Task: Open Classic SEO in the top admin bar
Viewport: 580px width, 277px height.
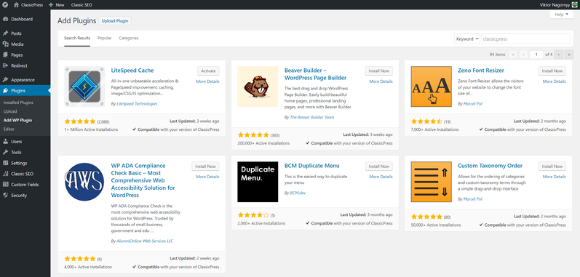Action: pos(82,5)
